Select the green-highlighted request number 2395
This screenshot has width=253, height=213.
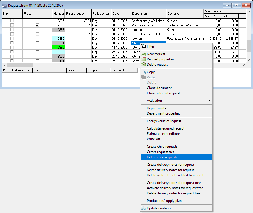click(59, 48)
